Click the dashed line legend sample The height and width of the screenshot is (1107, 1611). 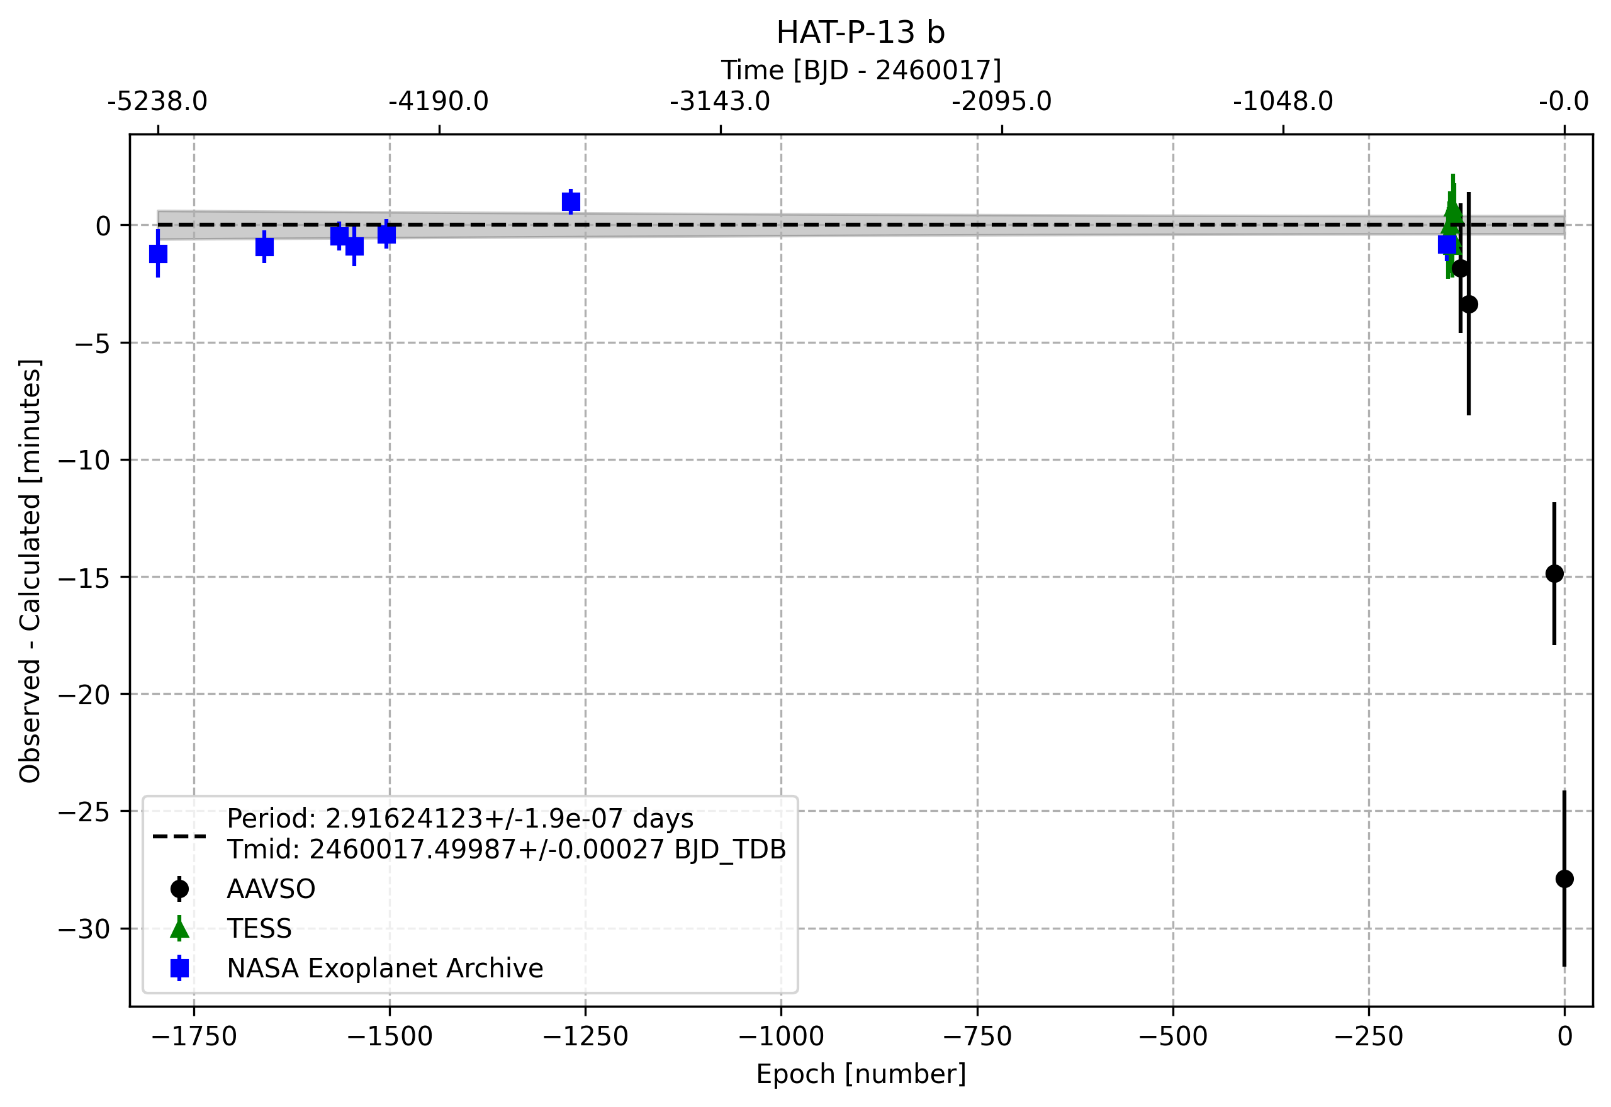[x=179, y=836]
